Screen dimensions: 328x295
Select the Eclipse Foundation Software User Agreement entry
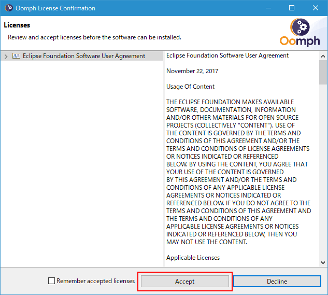[83, 56]
